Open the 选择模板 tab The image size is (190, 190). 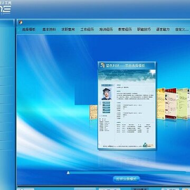pos(28,30)
